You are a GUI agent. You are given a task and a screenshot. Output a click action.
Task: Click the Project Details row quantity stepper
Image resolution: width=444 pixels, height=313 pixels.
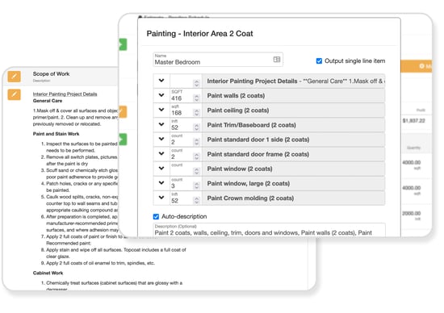(196, 83)
